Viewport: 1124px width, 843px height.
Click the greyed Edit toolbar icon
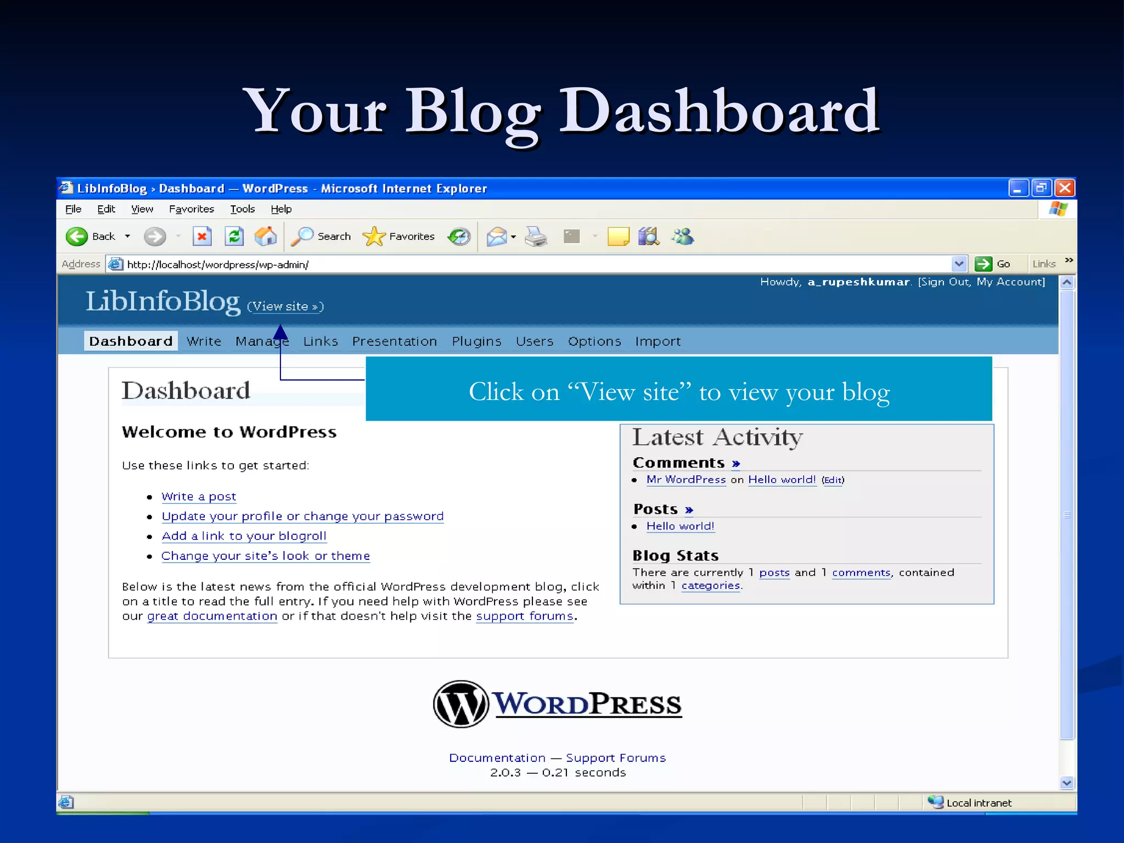click(x=572, y=237)
